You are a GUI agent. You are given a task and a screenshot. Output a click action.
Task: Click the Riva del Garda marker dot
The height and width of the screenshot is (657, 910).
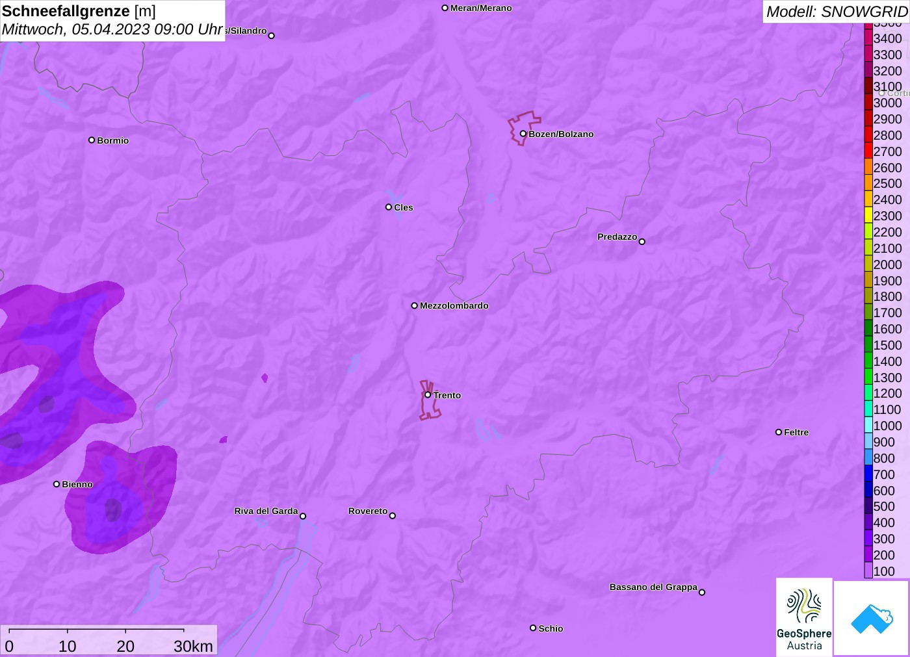point(303,516)
